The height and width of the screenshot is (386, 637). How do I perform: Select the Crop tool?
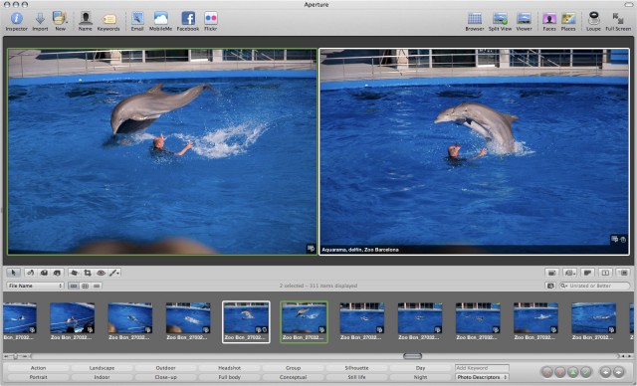tap(88, 273)
